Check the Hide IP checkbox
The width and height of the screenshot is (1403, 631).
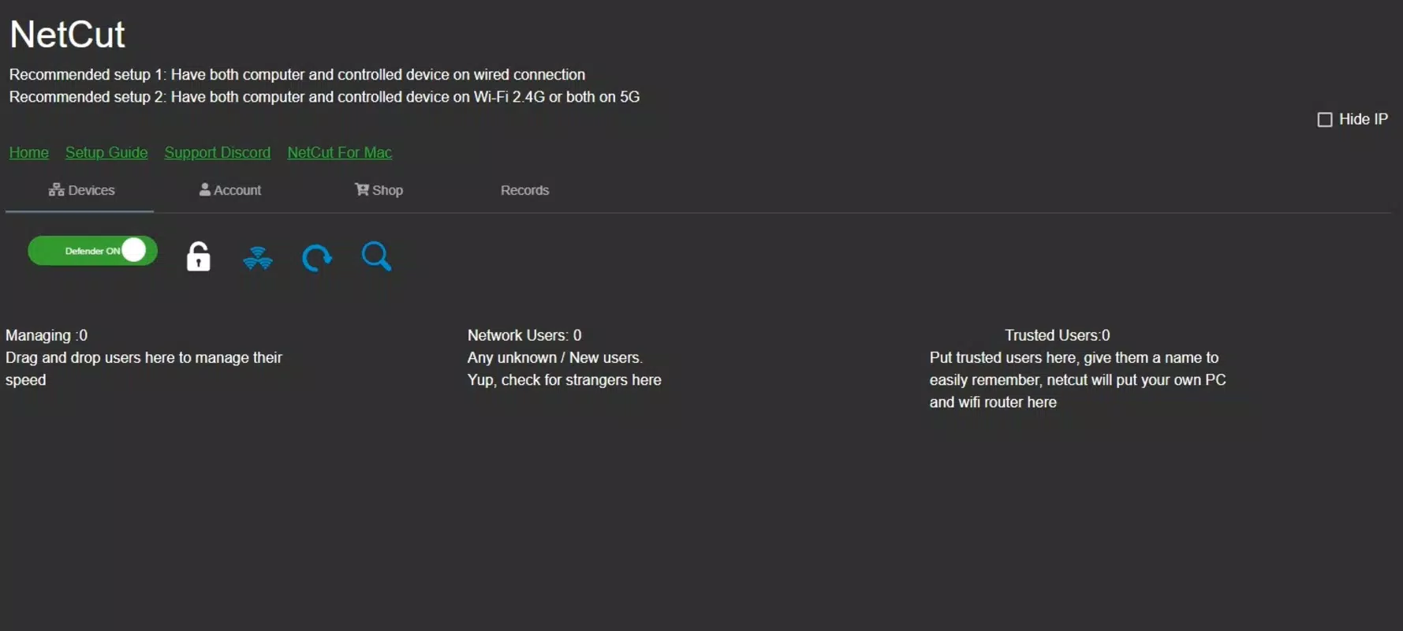click(x=1325, y=119)
